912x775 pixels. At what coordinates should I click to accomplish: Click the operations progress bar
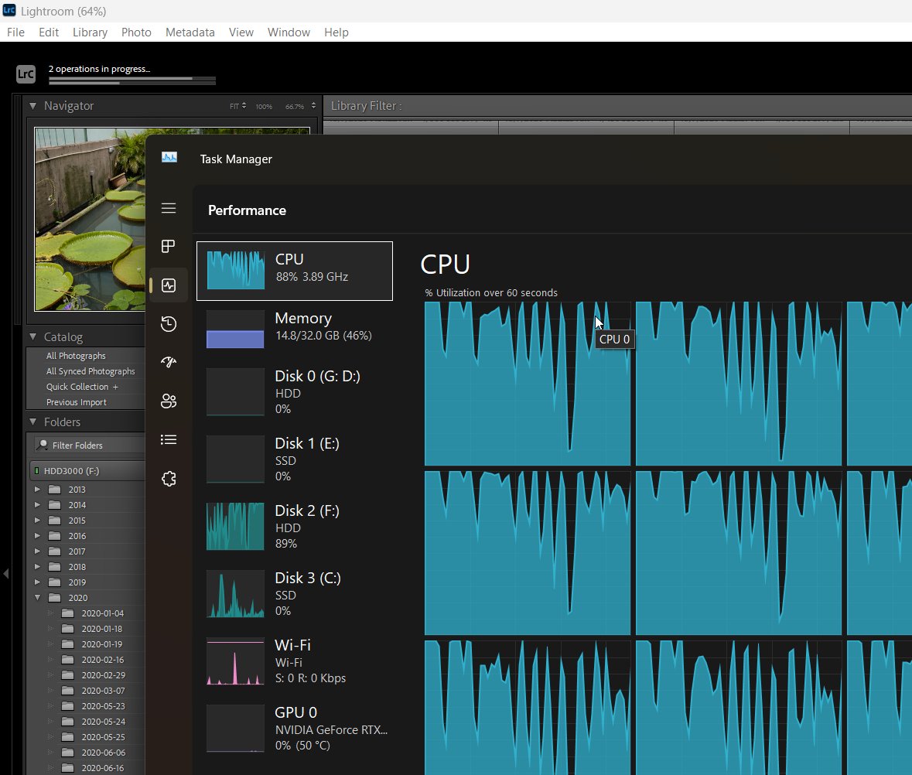pos(132,80)
